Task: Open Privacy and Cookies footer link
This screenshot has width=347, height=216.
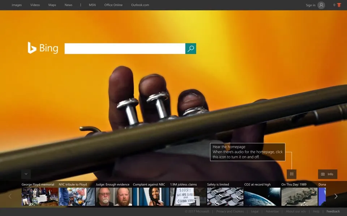Action: point(230,211)
